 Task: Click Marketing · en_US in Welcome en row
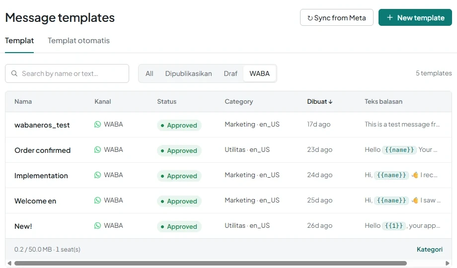[252, 201]
